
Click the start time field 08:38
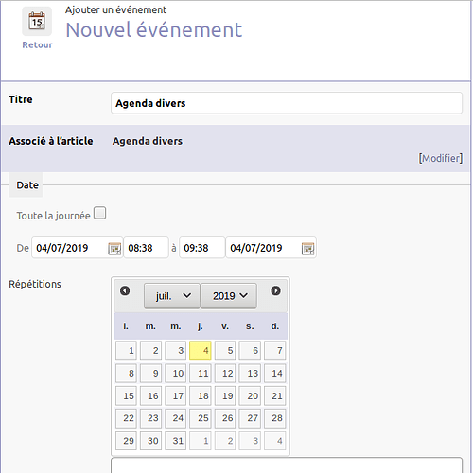click(x=146, y=248)
